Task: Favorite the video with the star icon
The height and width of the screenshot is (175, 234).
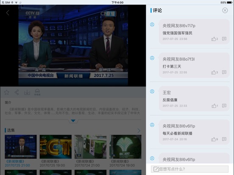Action: pyautogui.click(x=6, y=92)
